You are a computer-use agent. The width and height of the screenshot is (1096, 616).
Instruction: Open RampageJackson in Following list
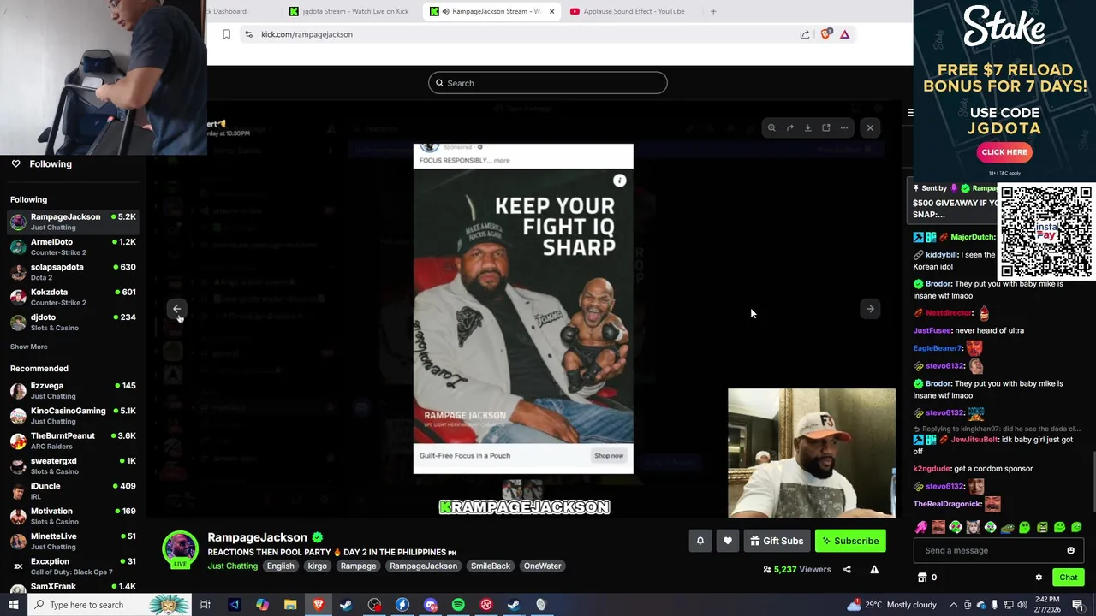(73, 222)
